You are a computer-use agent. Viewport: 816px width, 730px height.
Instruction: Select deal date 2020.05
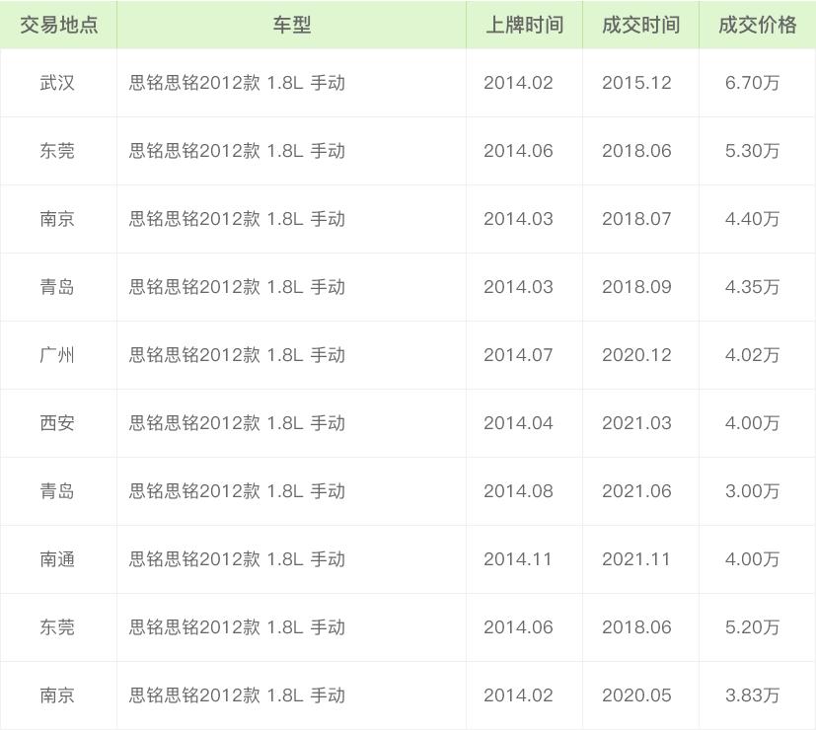coord(636,695)
